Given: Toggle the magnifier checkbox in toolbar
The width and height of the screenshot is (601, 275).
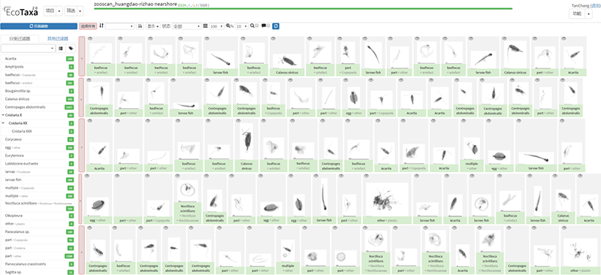Looking at the screenshot, I should point(257,26).
